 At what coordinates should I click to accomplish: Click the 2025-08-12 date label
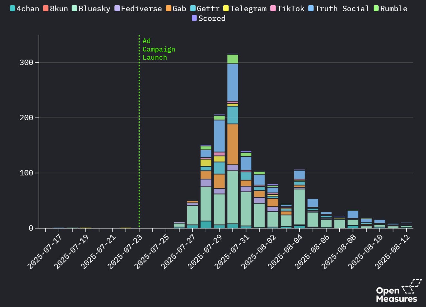point(392,252)
